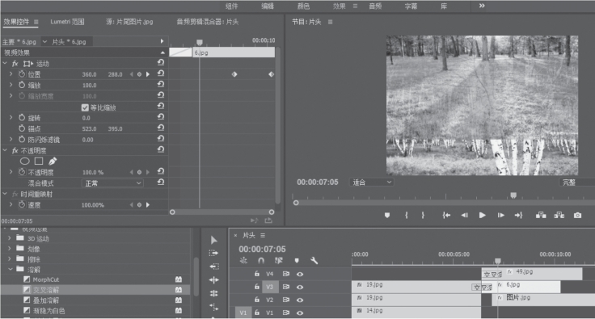Viewport: 595px width, 319px height.
Task: Show more workspaces overflow arrows
Action: [x=482, y=6]
